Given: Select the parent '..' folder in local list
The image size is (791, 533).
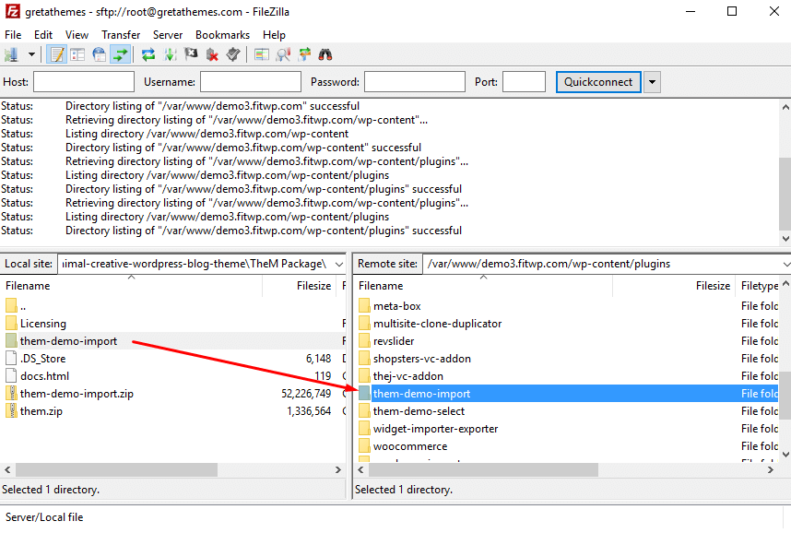Looking at the screenshot, I should [171, 306].
